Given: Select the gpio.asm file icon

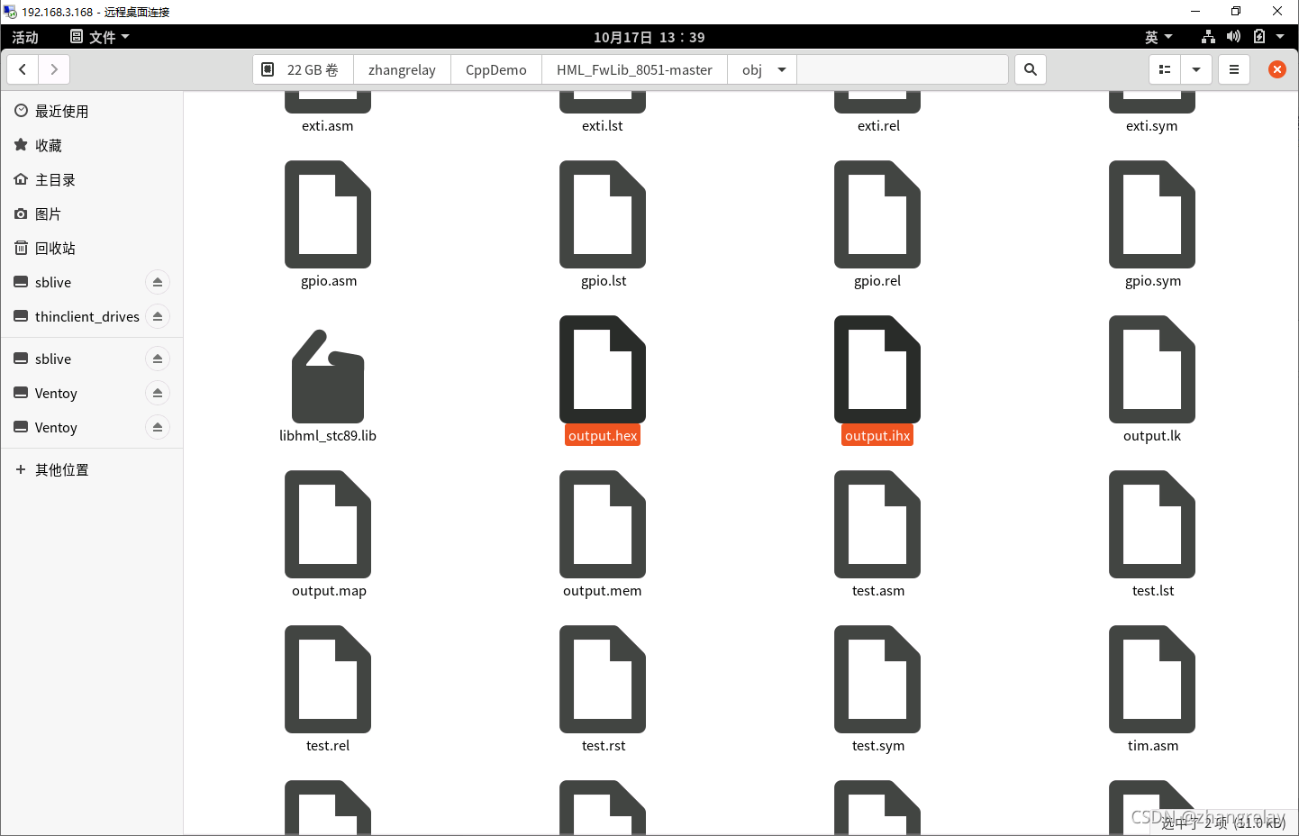Looking at the screenshot, I should tap(328, 214).
